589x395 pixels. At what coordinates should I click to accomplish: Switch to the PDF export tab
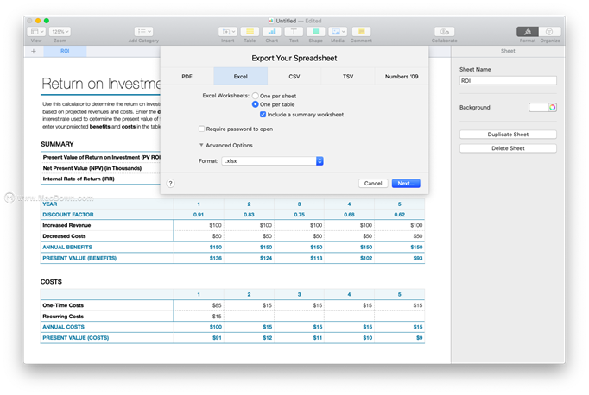tap(187, 77)
